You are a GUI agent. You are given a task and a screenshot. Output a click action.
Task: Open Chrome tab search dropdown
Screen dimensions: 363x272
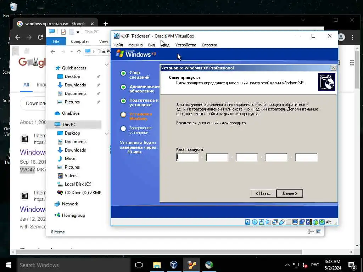[x=303, y=20]
